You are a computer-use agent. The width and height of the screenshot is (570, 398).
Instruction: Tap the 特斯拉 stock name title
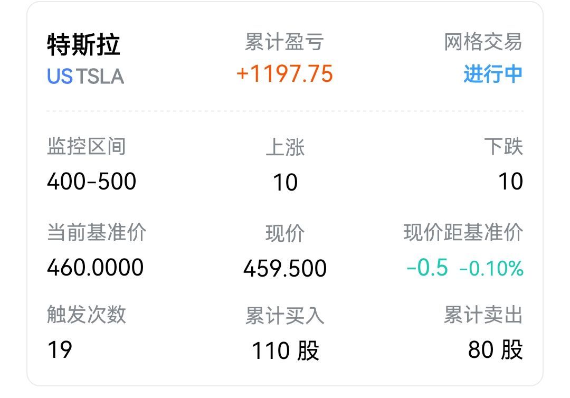[x=83, y=45]
